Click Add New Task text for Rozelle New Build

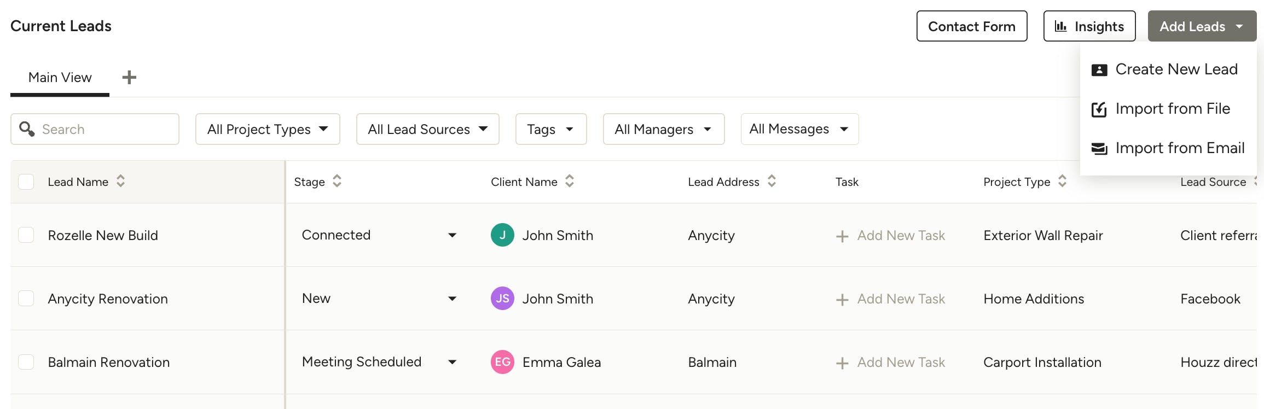[901, 236]
